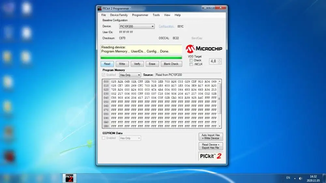Click the OSCCAL value 0C22
This screenshot has height=183, width=326.
(176, 38)
